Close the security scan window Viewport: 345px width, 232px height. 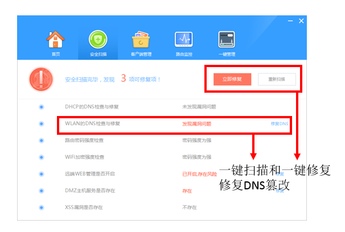point(301,21)
